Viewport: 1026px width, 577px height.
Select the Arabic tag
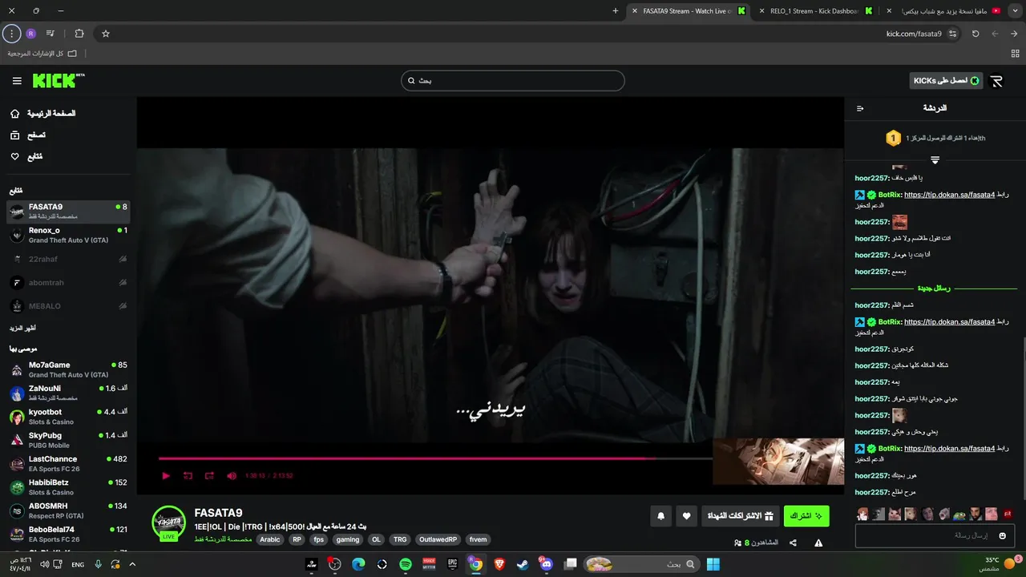(x=270, y=539)
